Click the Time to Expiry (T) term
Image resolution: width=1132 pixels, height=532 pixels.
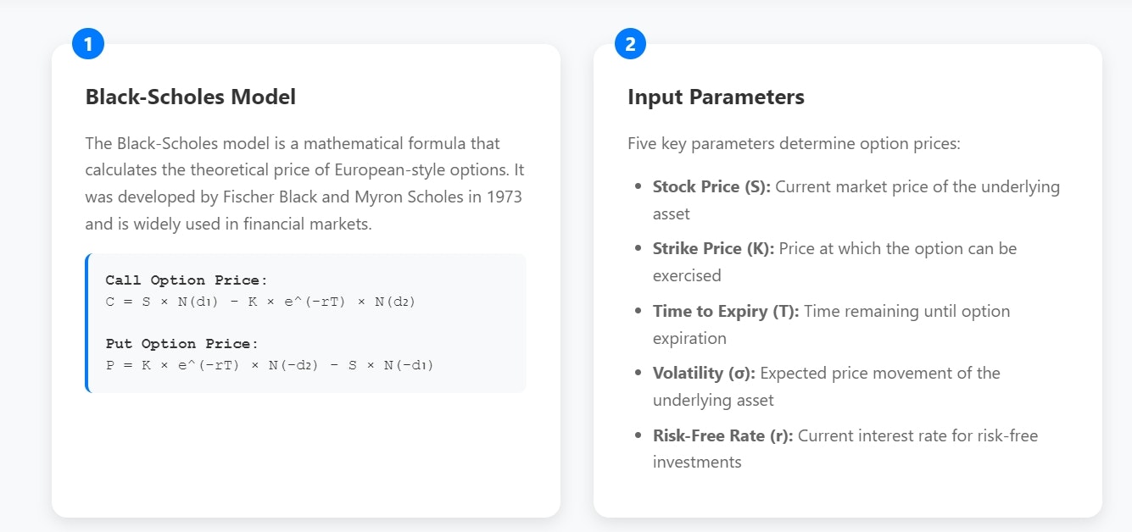click(x=725, y=311)
